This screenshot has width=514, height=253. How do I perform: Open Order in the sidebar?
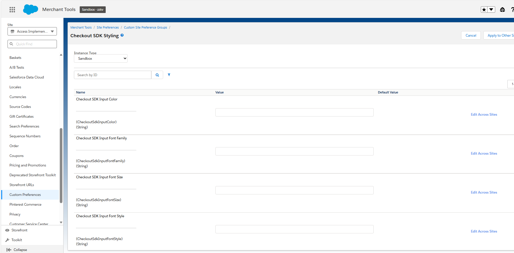click(14, 146)
